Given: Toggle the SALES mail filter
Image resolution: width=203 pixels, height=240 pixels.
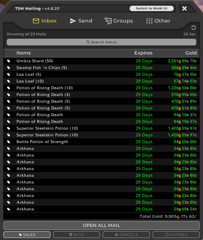Looking at the screenshot, I should coord(27,235).
